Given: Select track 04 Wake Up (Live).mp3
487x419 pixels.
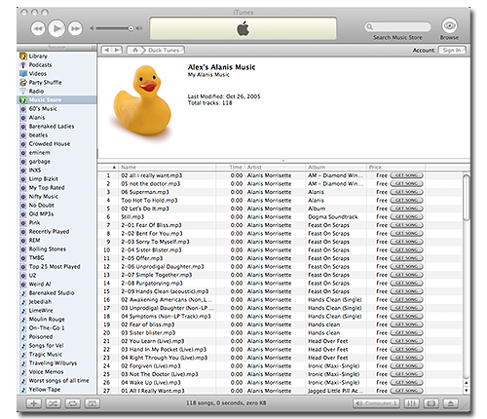Looking at the screenshot, I should pyautogui.click(x=280, y=383).
